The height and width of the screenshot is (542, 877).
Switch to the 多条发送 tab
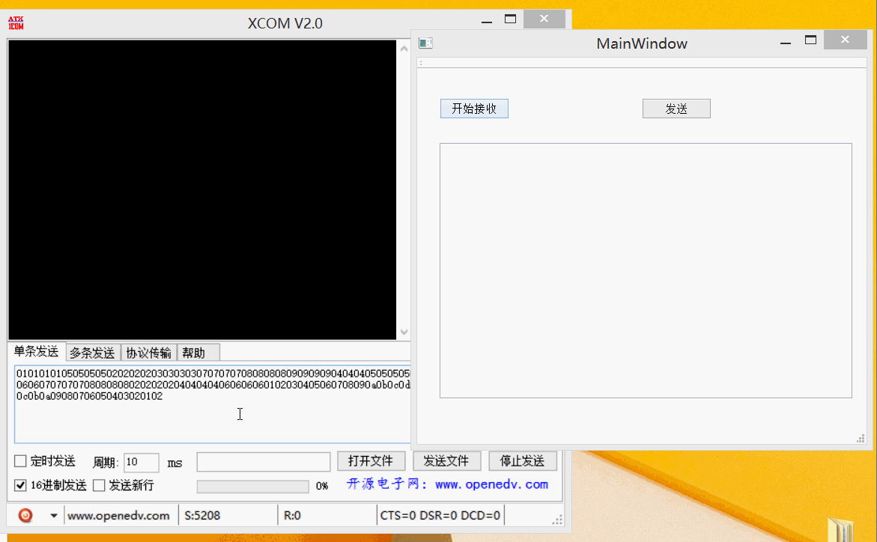(92, 352)
